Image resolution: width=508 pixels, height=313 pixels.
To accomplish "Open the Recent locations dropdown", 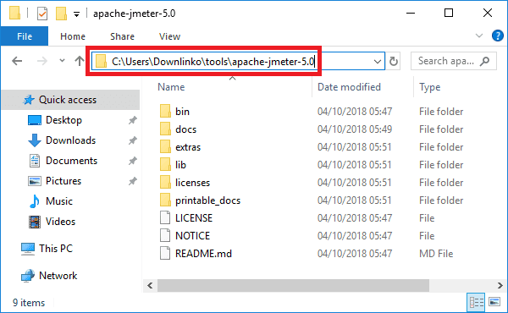I will pos(62,61).
